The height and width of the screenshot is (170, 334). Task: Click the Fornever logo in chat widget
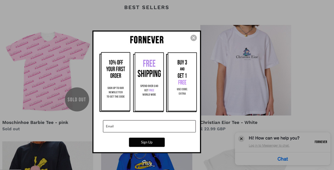321,142
